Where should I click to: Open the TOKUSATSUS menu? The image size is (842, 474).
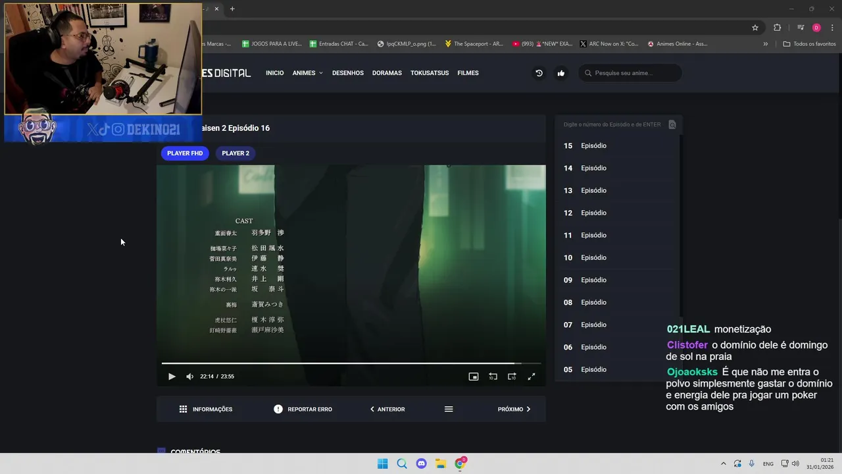click(x=430, y=73)
